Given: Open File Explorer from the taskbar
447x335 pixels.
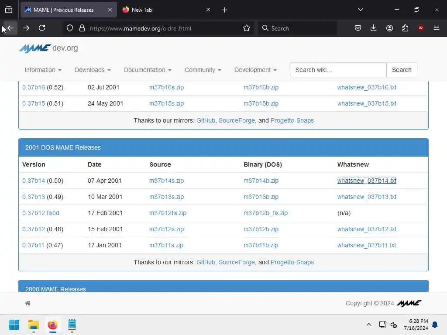Looking at the screenshot, I should [x=33, y=325].
